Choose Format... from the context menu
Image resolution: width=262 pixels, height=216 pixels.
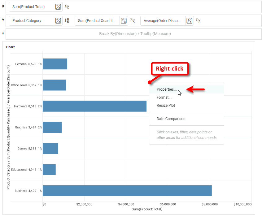point(164,97)
